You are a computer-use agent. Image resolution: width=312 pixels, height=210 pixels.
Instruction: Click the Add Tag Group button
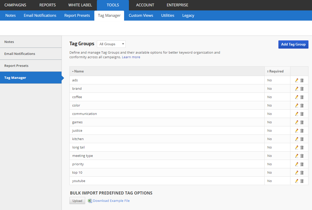[x=293, y=44]
